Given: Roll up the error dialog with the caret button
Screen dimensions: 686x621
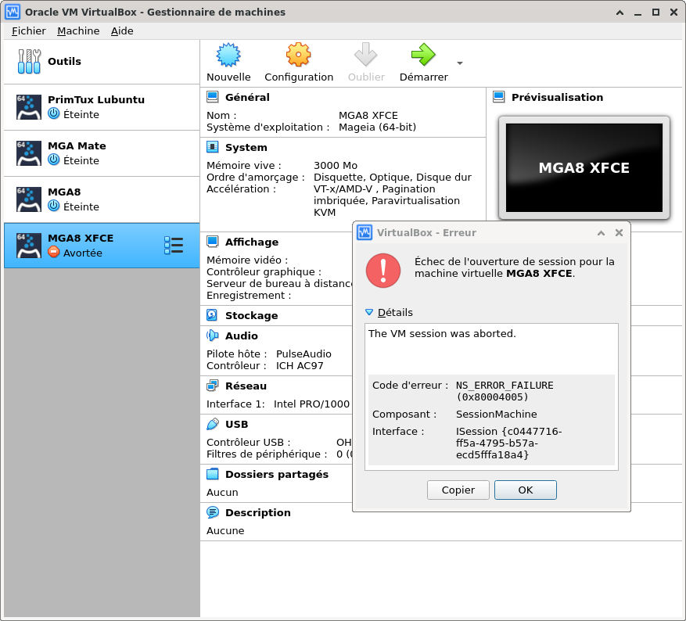Looking at the screenshot, I should tap(601, 232).
